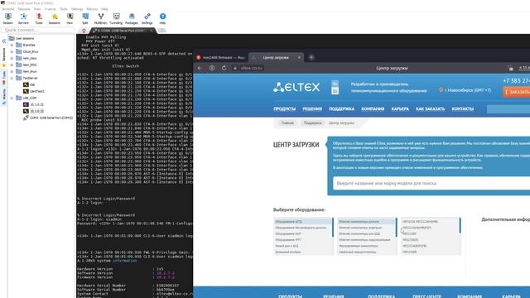This screenshot has height=298, width=530.
Task: Open ПОДДЕРЖКА in Eltex top navigation
Action: click(341, 108)
